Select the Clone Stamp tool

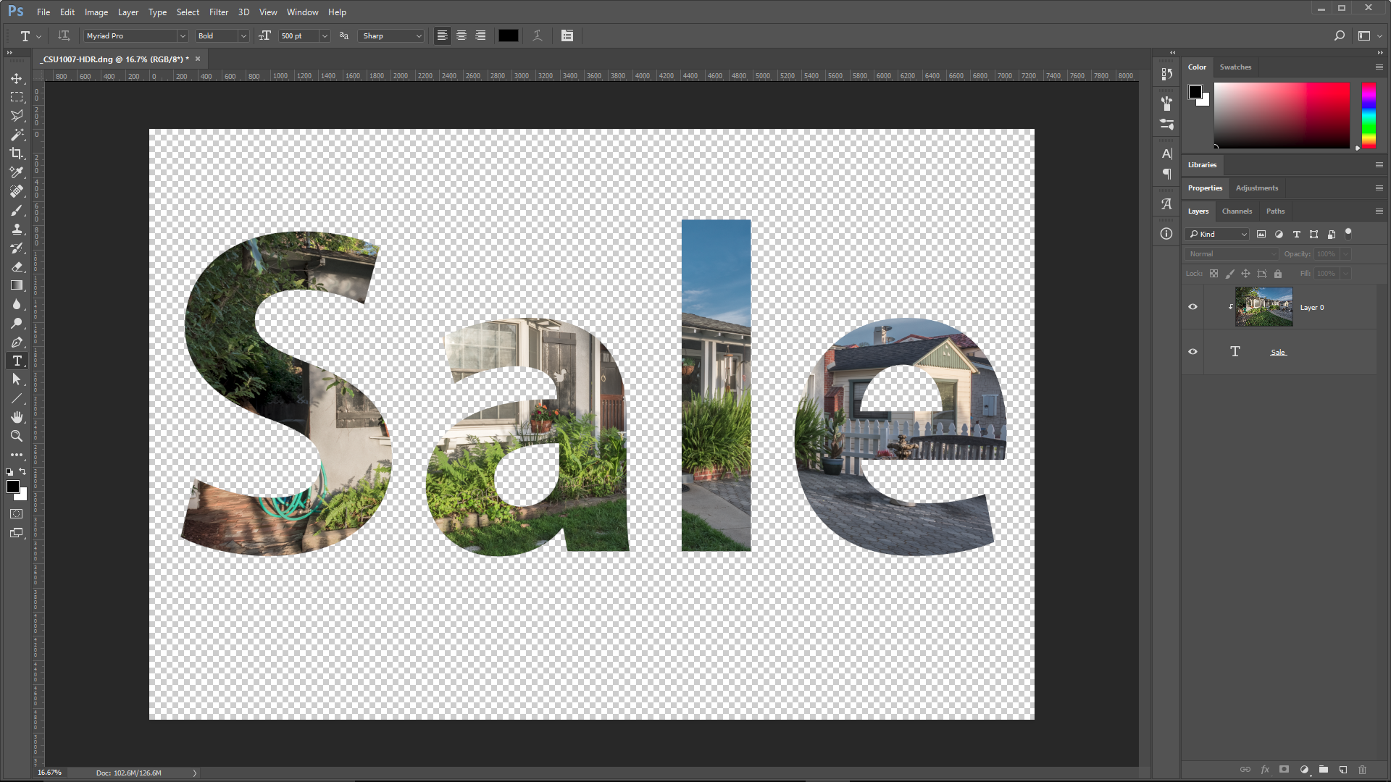point(16,230)
